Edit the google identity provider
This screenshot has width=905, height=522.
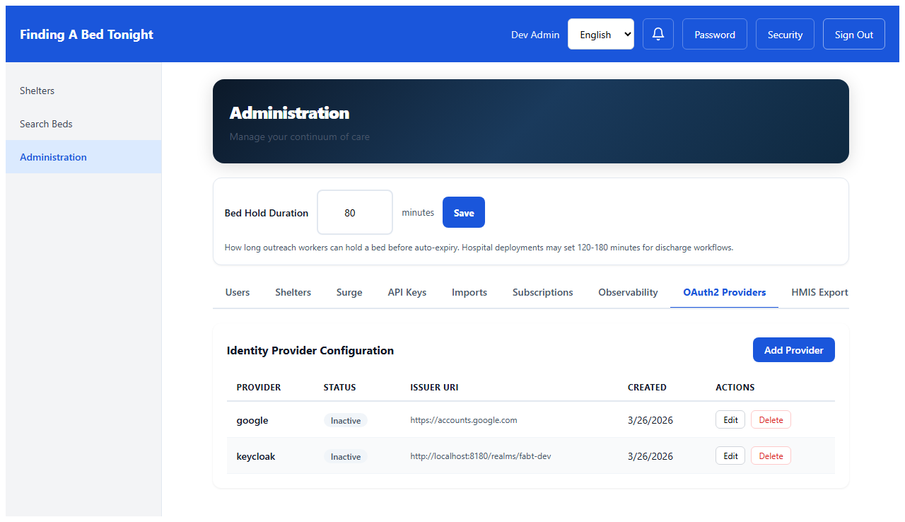click(x=730, y=419)
